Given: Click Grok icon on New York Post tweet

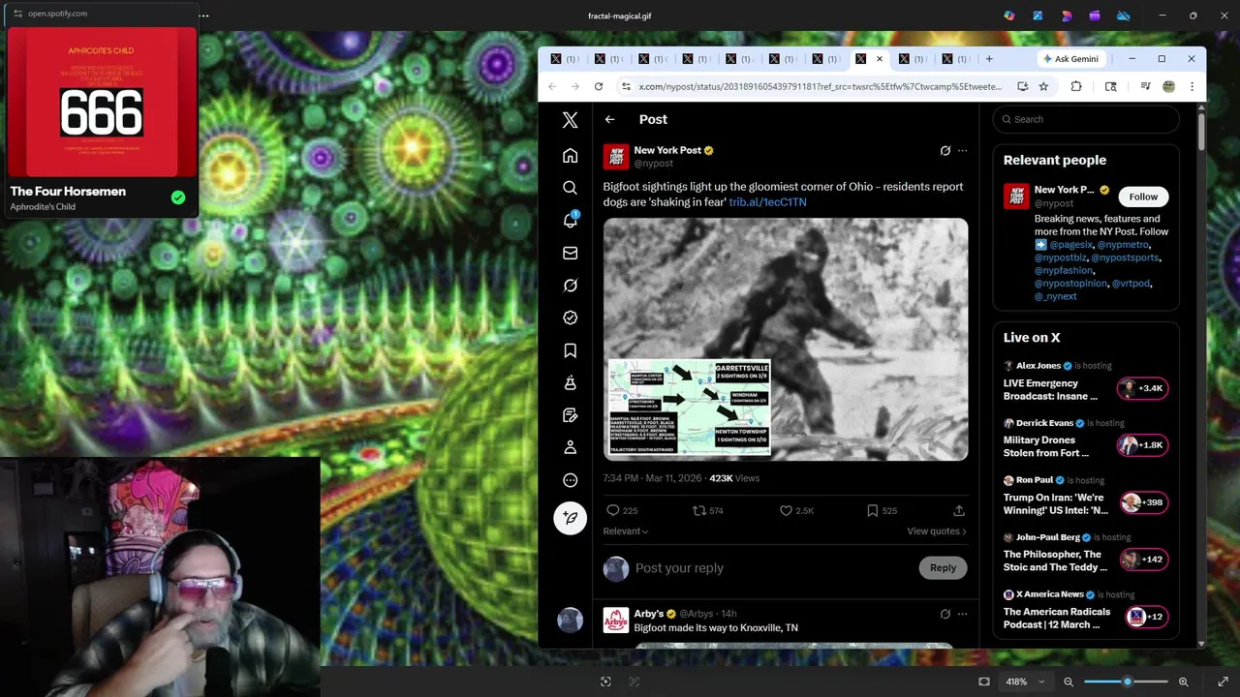Looking at the screenshot, I should pos(945,150).
